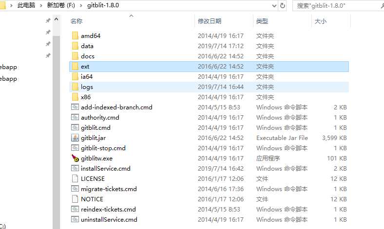Open the amd64 folder icon
The image size is (384, 229).
pos(75,35)
